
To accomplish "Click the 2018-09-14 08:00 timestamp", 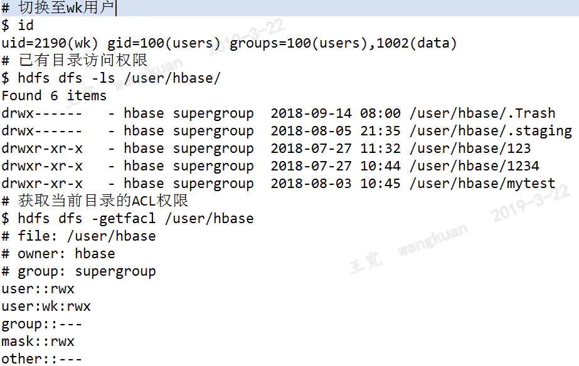I will [x=335, y=113].
